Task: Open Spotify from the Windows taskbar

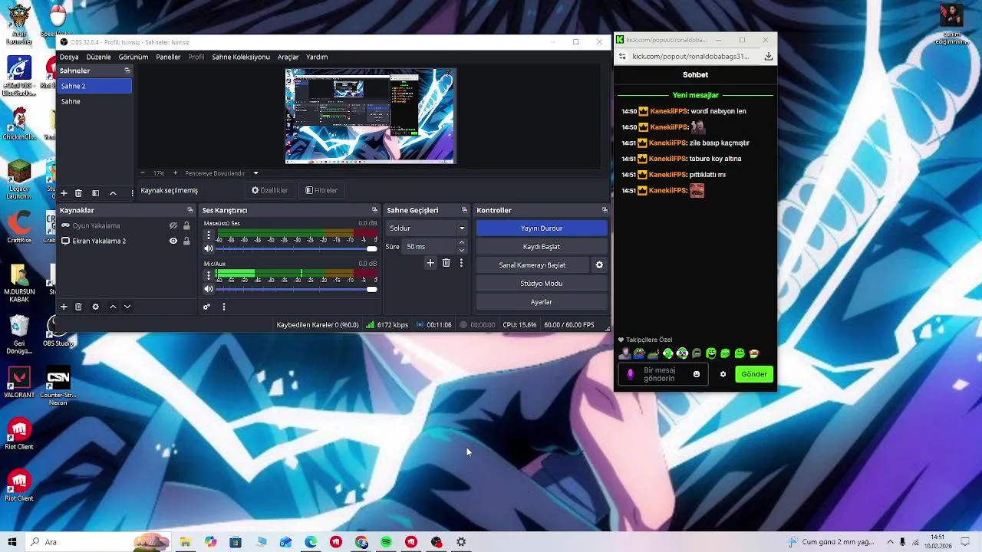Action: coord(387,542)
